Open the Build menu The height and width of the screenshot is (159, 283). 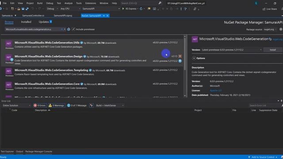(40, 3)
